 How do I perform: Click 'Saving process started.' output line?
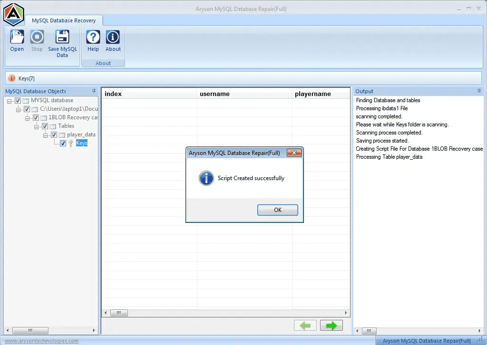click(x=382, y=141)
